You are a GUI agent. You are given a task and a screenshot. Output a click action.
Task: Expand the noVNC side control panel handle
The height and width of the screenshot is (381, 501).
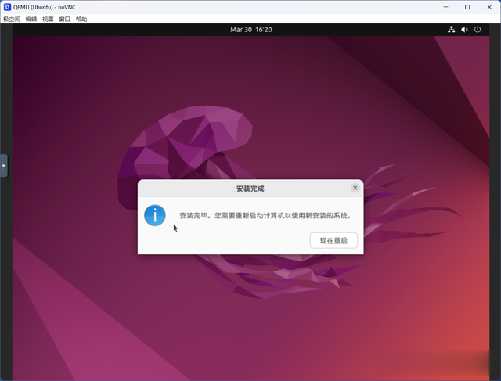4,166
